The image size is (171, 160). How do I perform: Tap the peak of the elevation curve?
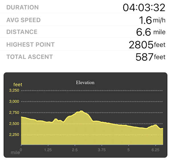(82, 111)
